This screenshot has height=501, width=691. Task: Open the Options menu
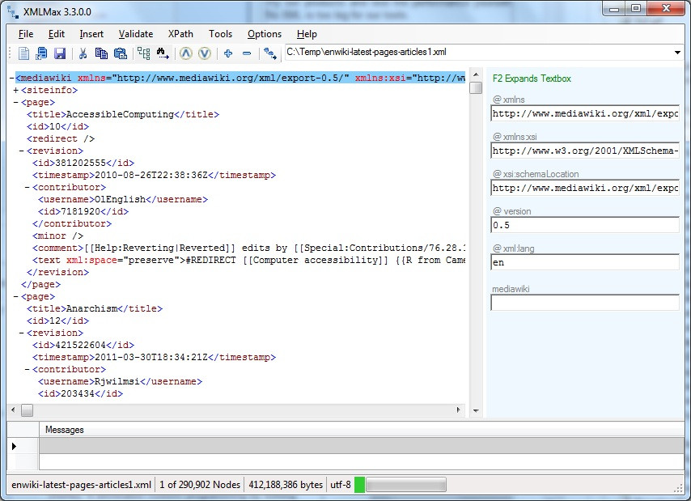tap(265, 34)
